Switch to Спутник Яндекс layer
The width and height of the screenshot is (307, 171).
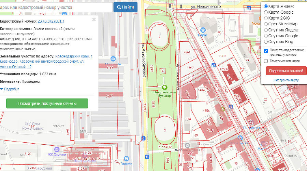point(266,30)
